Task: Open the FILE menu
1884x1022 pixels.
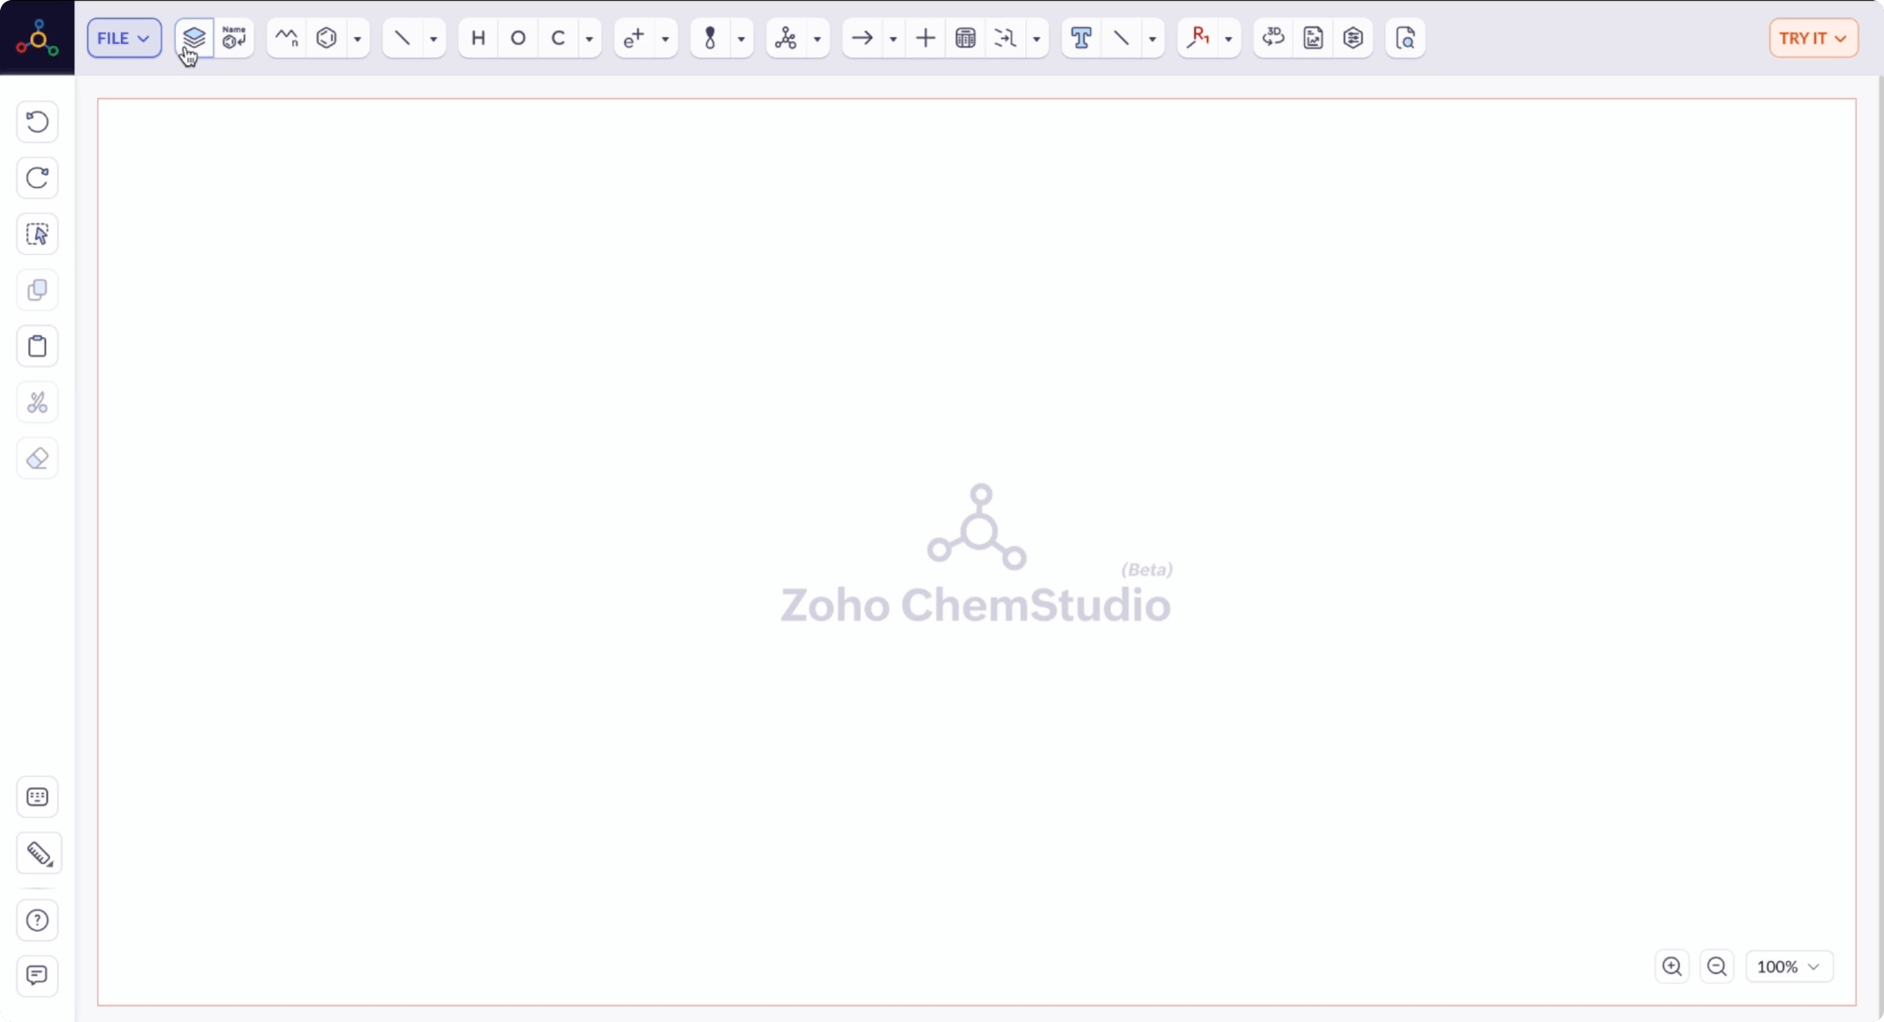Action: pyautogui.click(x=124, y=38)
